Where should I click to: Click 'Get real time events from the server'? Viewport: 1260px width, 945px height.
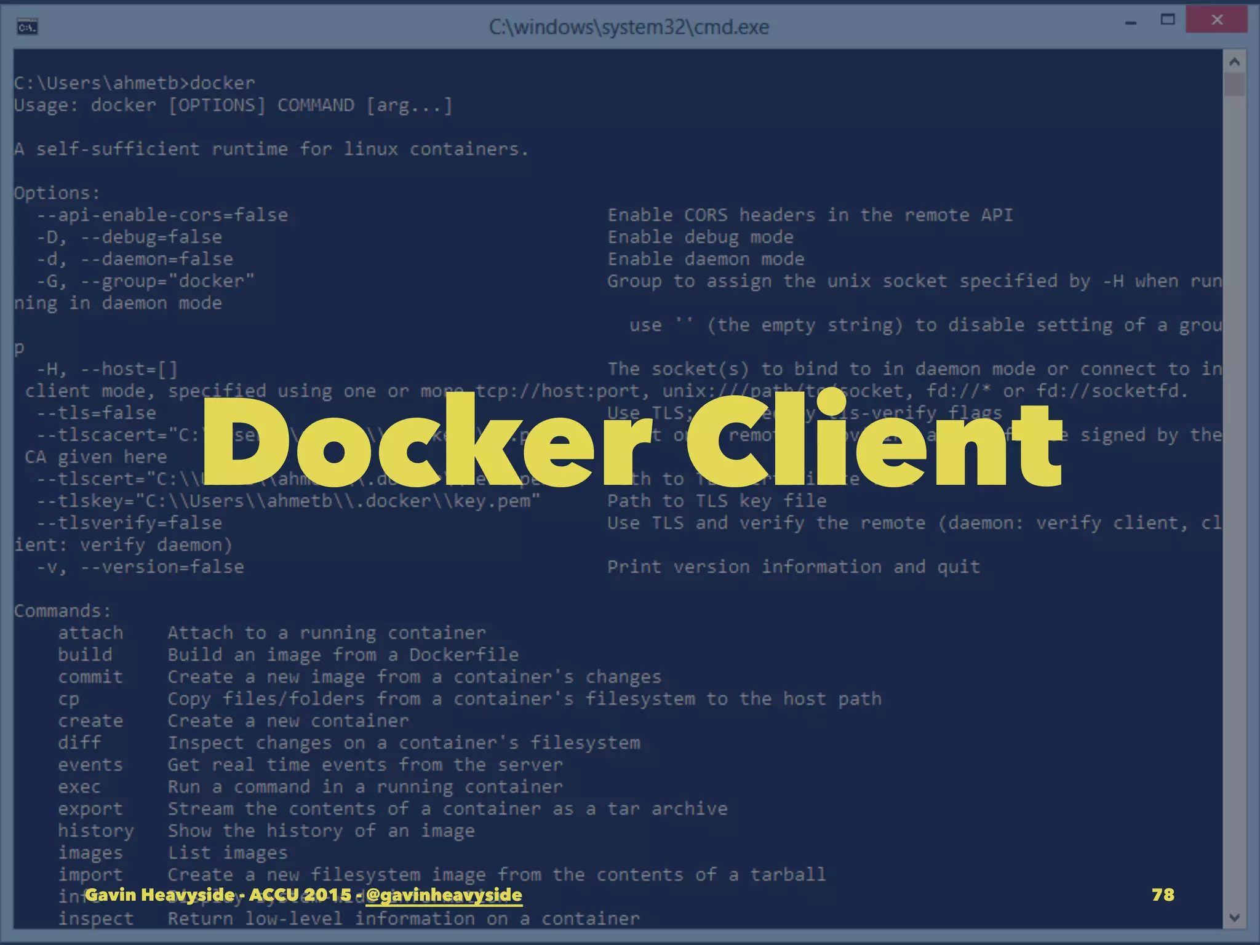click(365, 765)
